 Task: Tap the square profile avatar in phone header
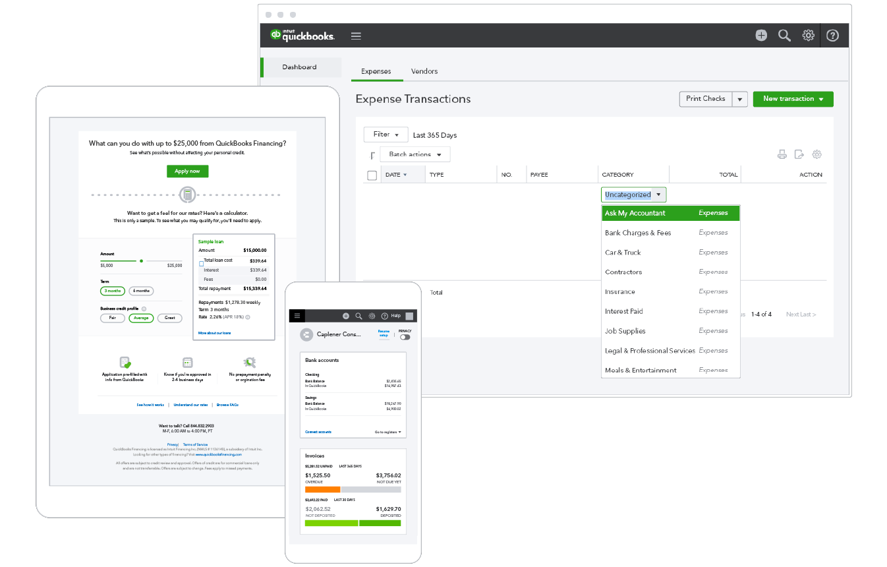pos(409,316)
